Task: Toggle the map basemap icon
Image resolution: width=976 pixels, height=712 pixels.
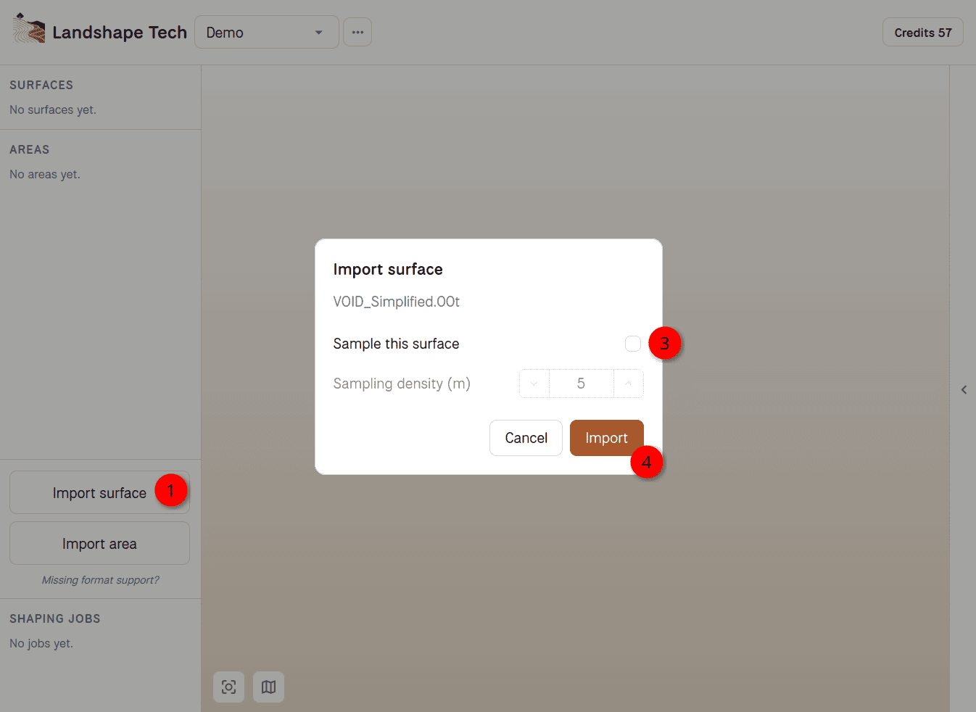Action: click(268, 687)
